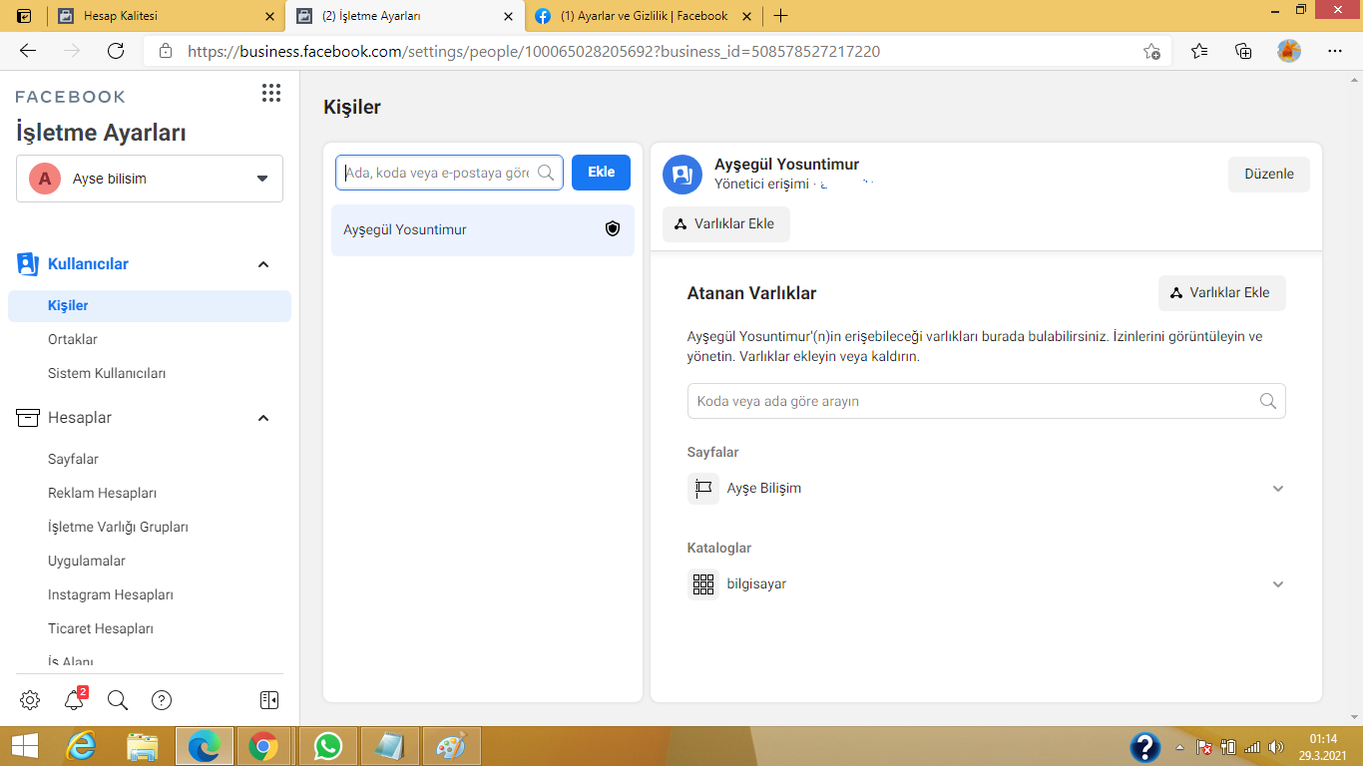Open the Windows Start menu
The image size is (1363, 766).
tap(24, 746)
